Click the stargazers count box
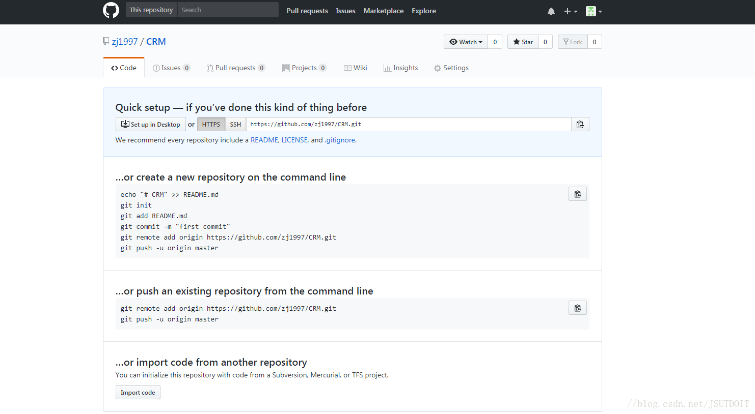Viewport: 755px width, 414px height. (545, 42)
